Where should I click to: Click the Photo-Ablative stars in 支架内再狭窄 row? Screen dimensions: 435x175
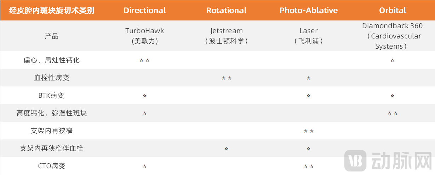[309, 131]
